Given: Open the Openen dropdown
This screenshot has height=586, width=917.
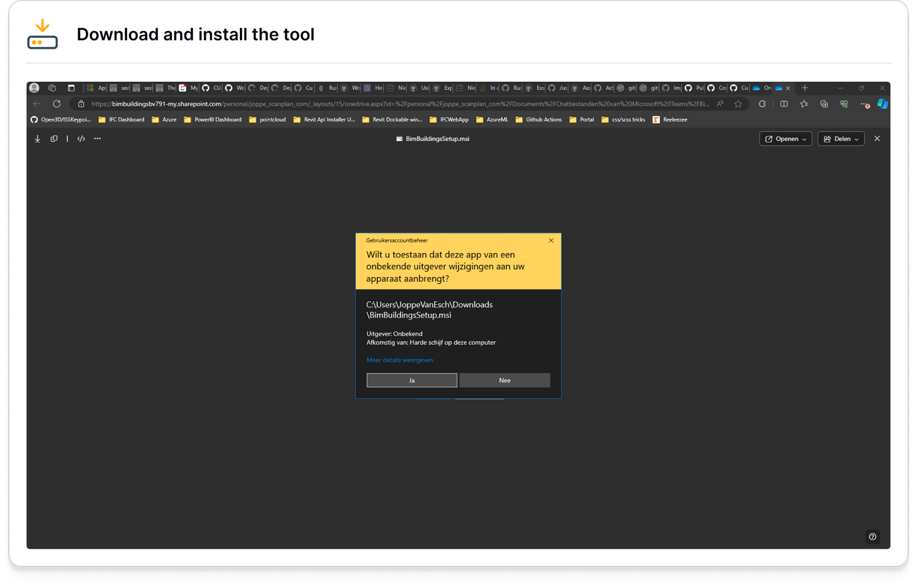Looking at the screenshot, I should 785,138.
